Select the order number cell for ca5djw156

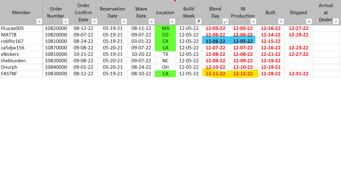pos(56,48)
